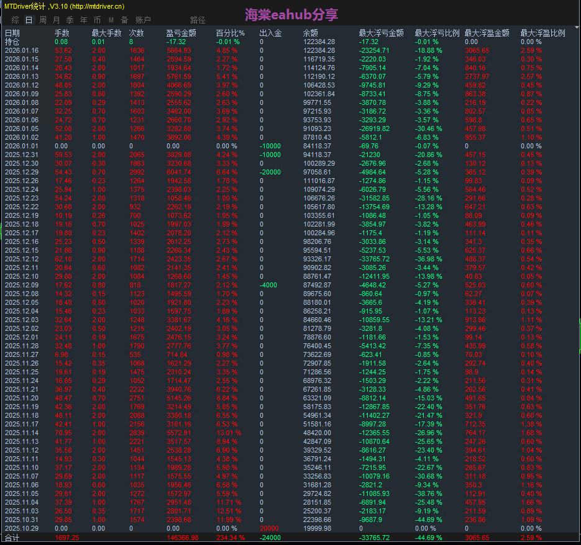581x545 pixels.
Task: Click the -20000 withdrawal cell
Action: click(270, 172)
